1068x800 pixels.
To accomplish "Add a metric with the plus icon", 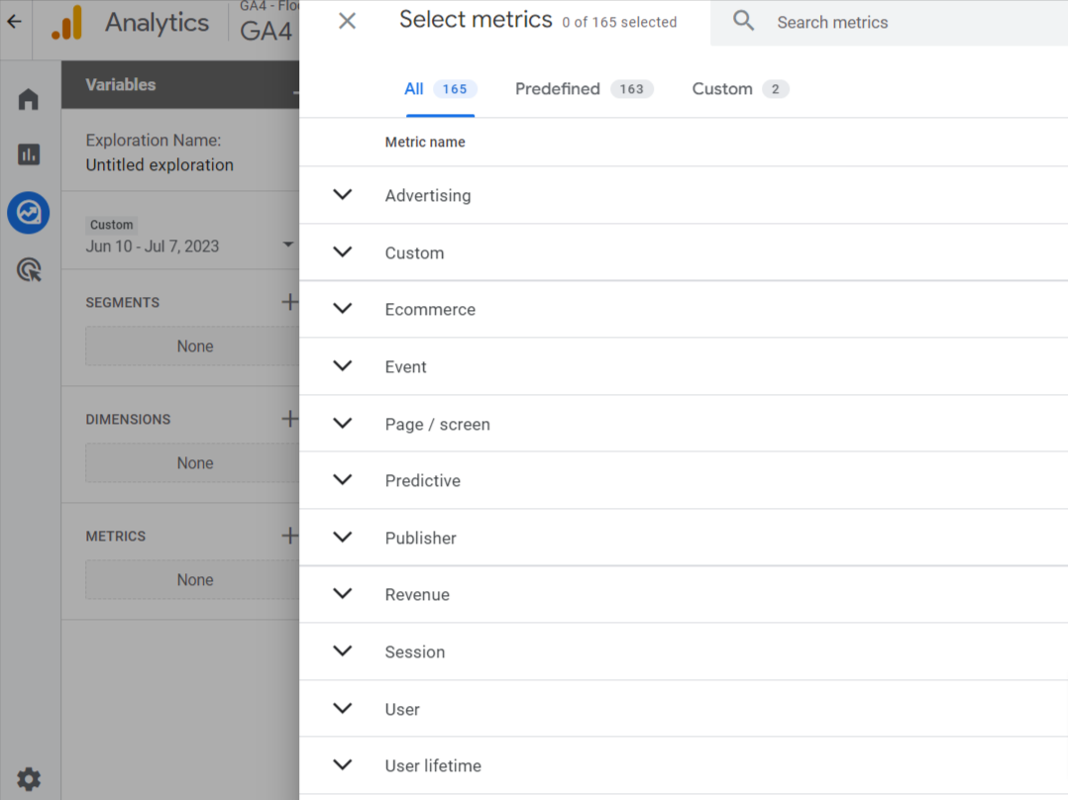I will tap(288, 536).
